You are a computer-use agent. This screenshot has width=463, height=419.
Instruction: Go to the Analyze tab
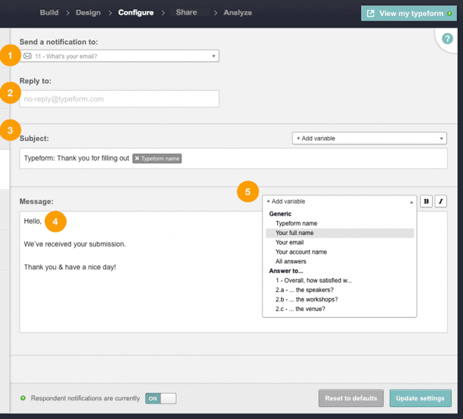tap(238, 12)
